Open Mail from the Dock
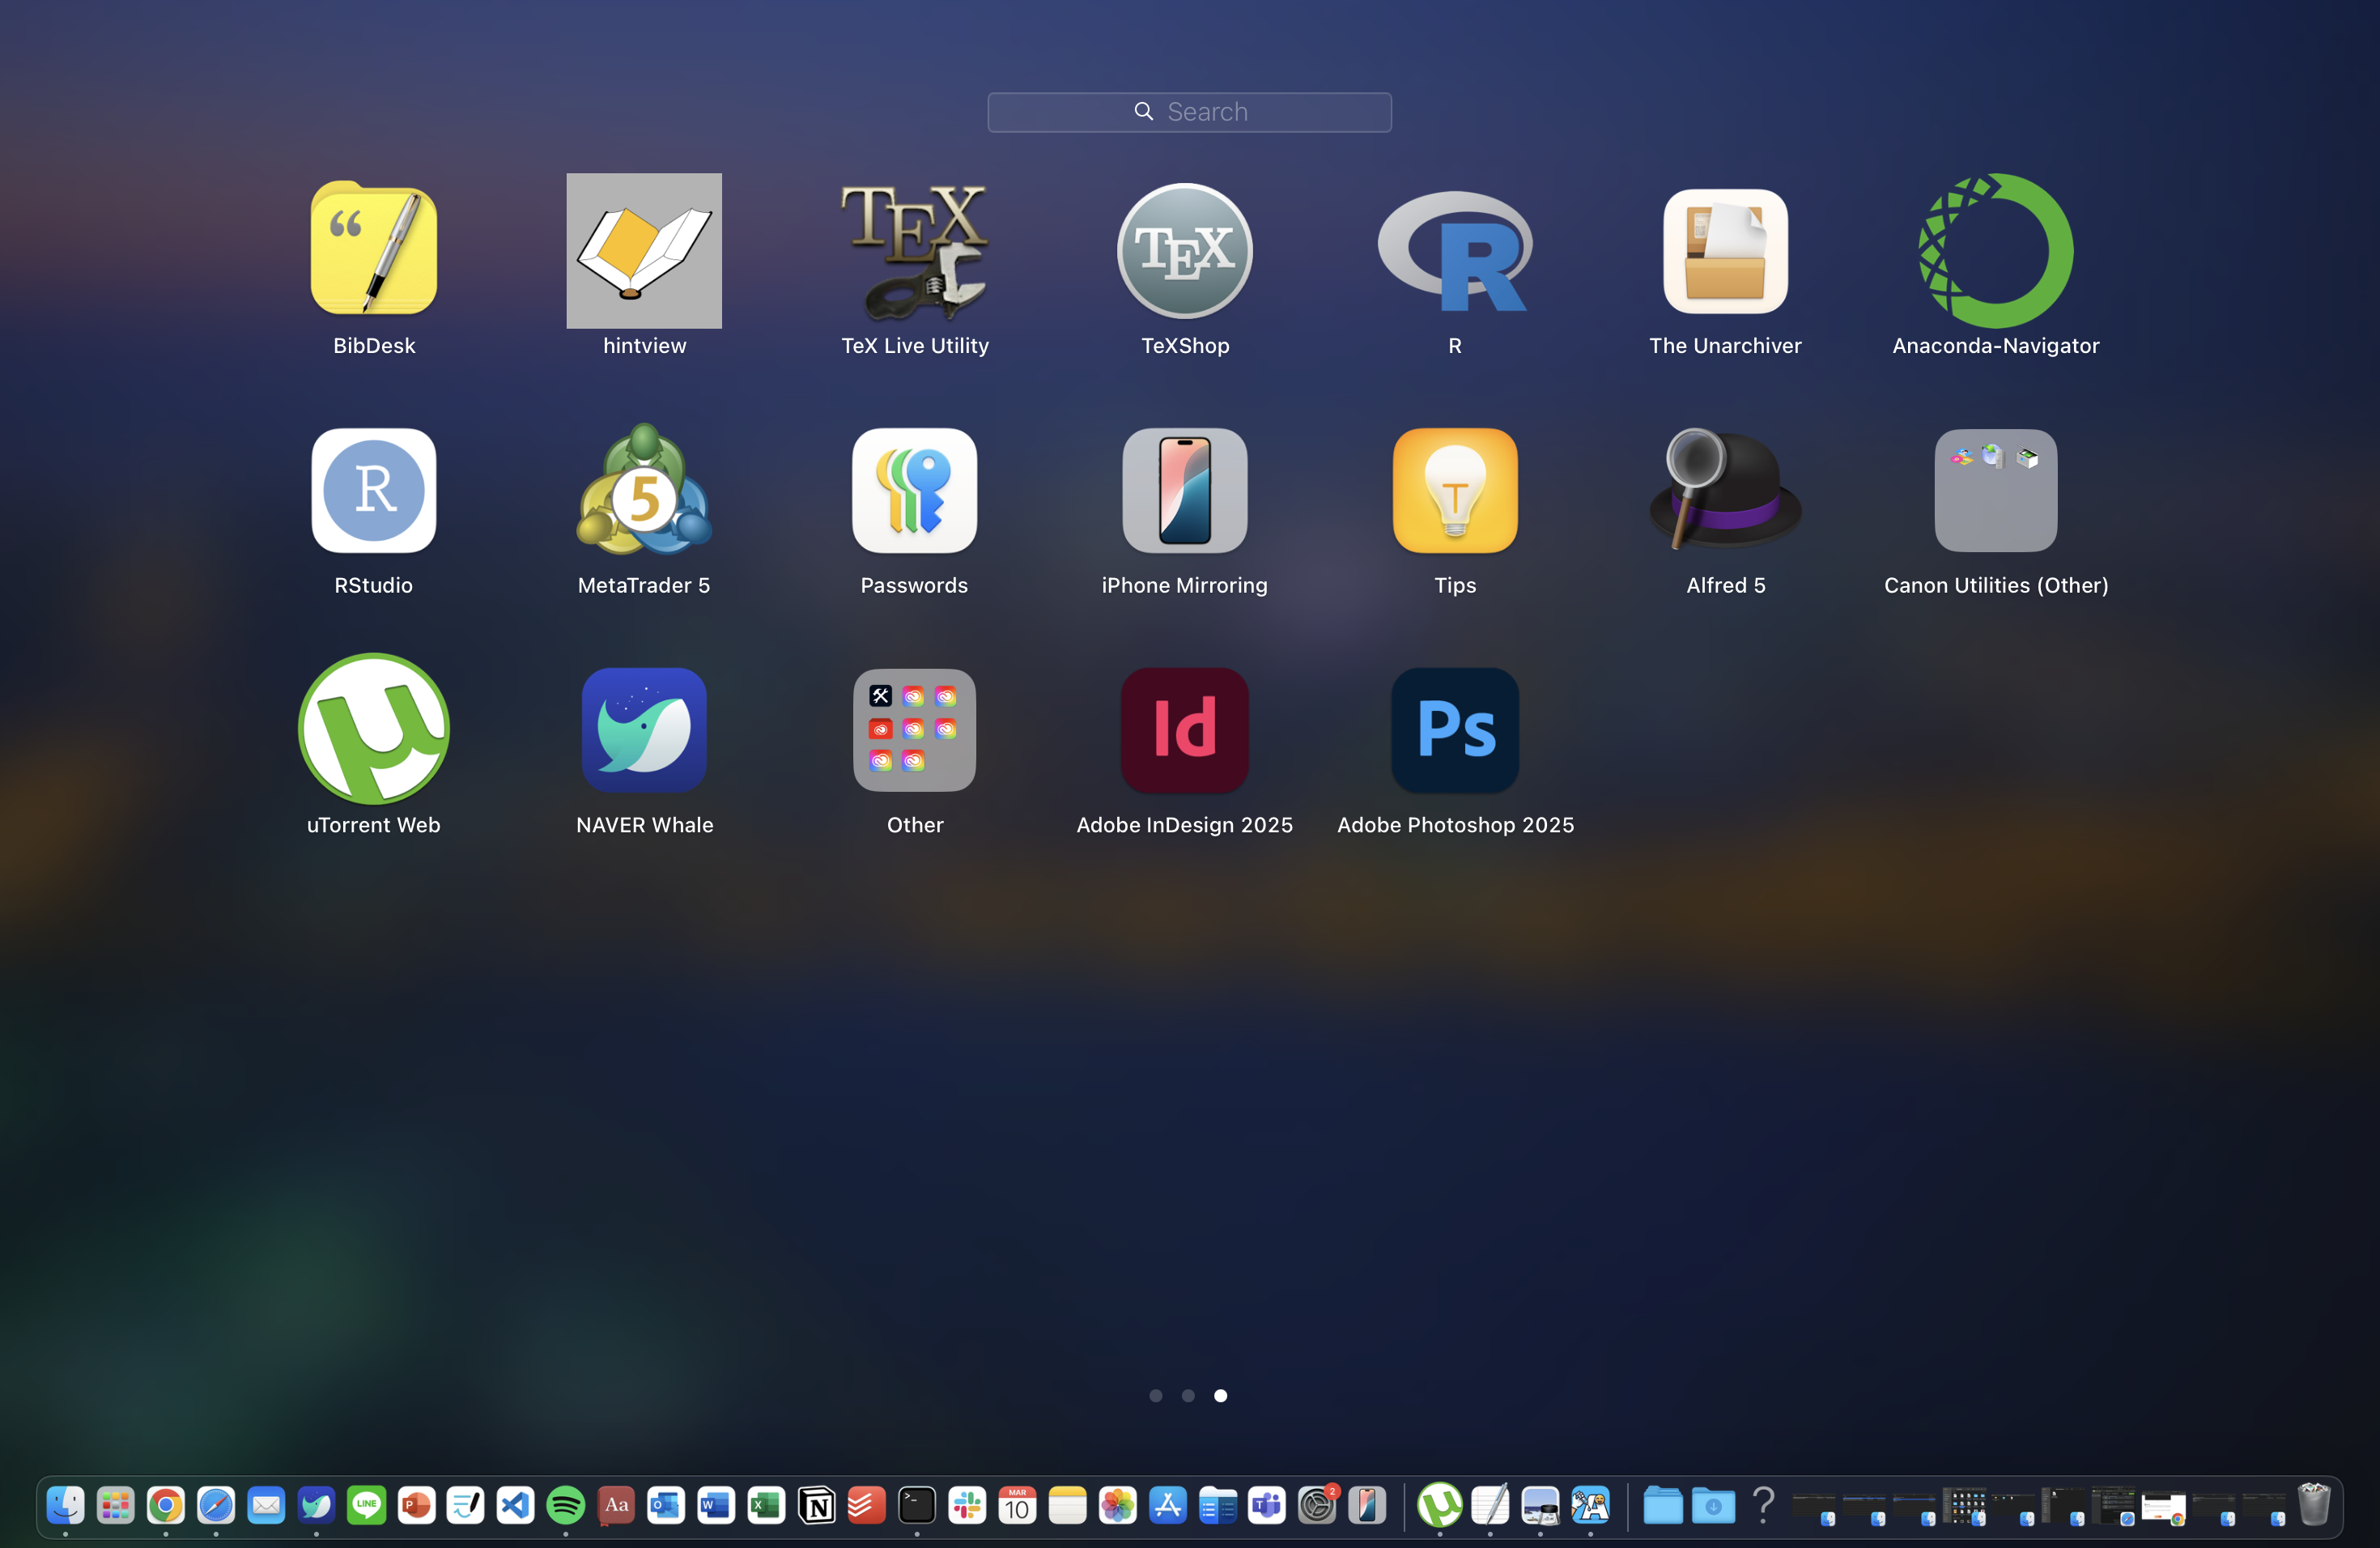This screenshot has height=1548, width=2380. click(x=266, y=1504)
